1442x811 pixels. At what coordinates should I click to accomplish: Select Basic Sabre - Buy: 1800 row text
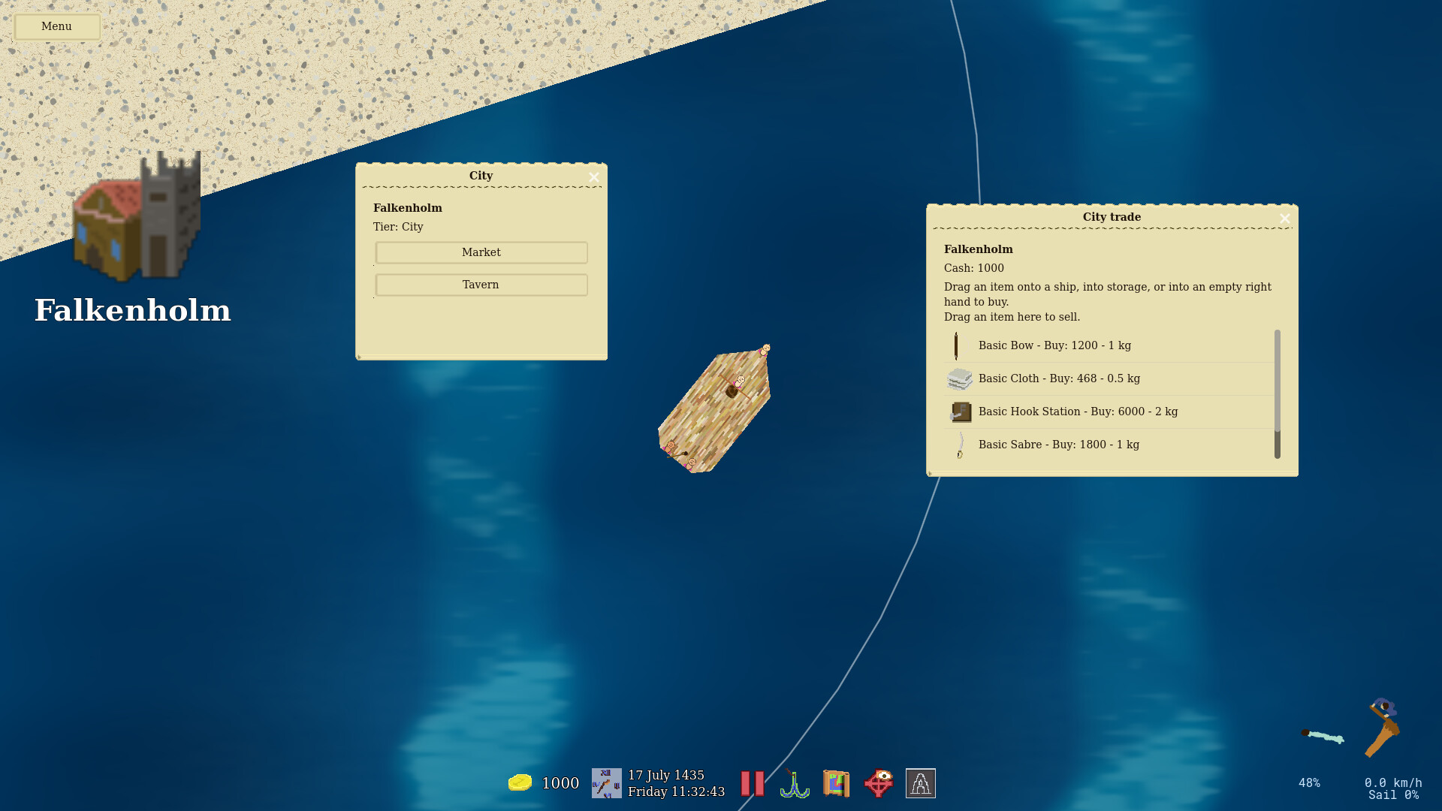click(x=1059, y=445)
